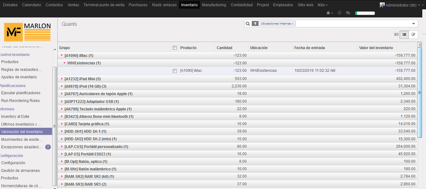The image size is (426, 189).
Task: Click the search magnifier icon
Action: point(248,24)
